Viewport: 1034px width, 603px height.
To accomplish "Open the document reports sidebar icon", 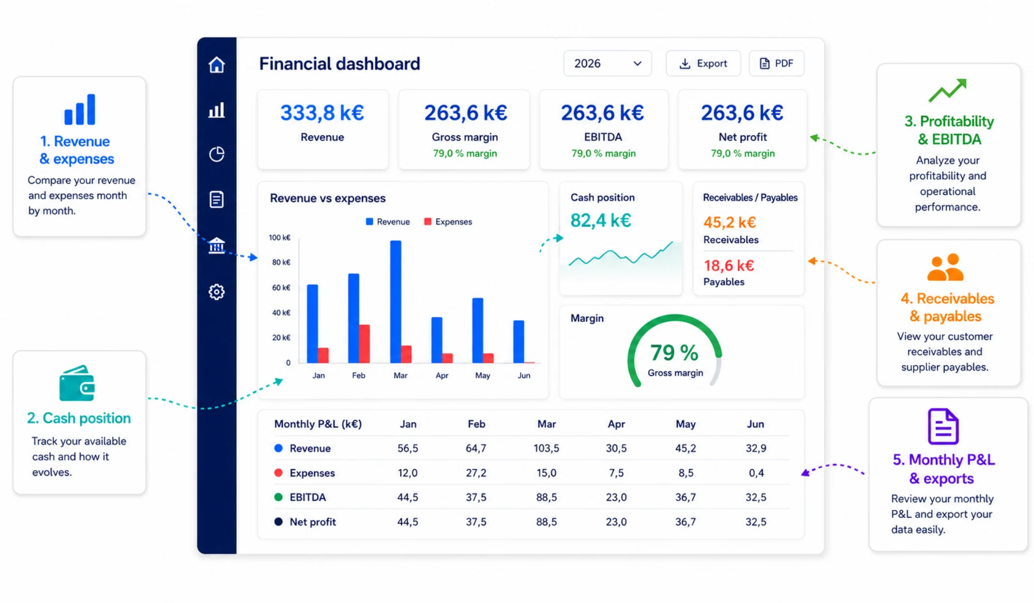I will [217, 199].
